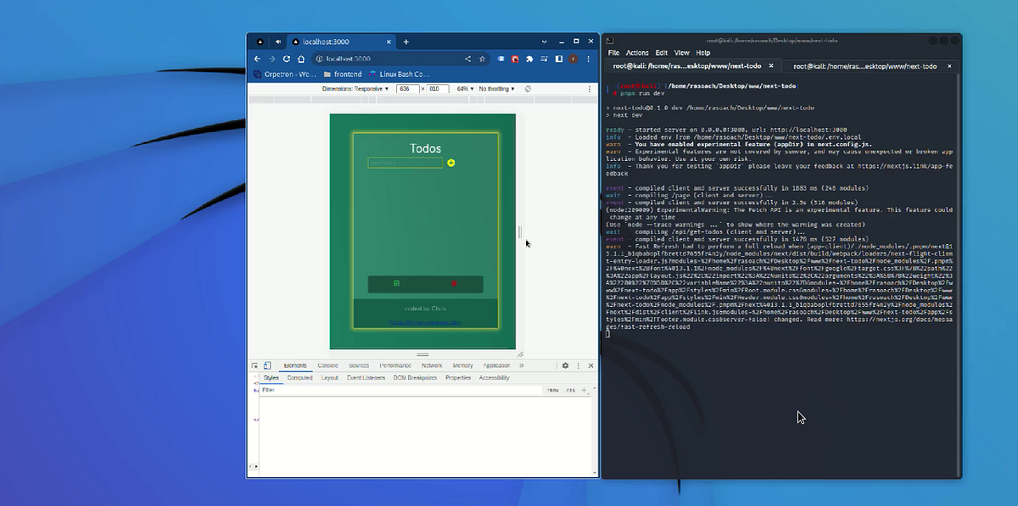Follow the chris-cybersec.dev link
The image size is (1018, 506).
tap(425, 322)
